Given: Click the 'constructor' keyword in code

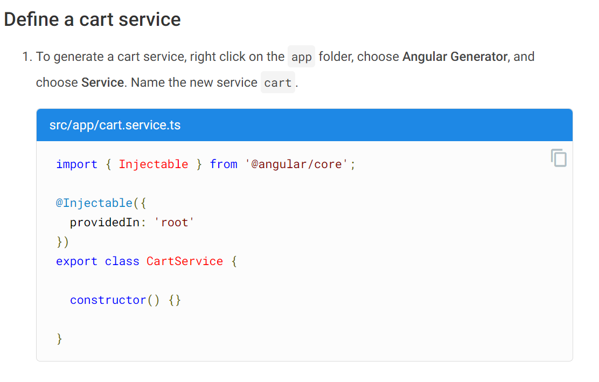Looking at the screenshot, I should click(x=108, y=300).
